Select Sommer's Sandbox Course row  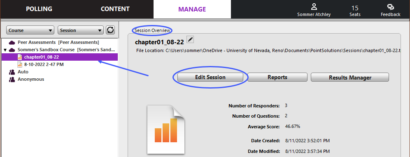pyautogui.click(x=60, y=50)
